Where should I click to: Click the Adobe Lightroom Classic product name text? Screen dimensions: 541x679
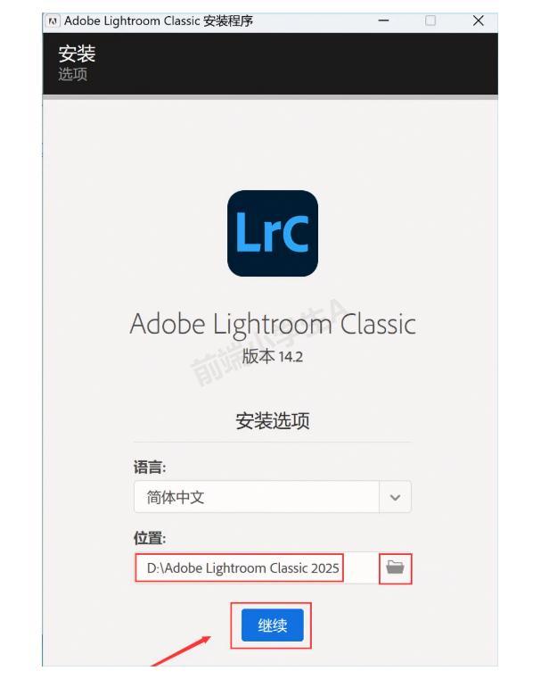click(x=273, y=324)
